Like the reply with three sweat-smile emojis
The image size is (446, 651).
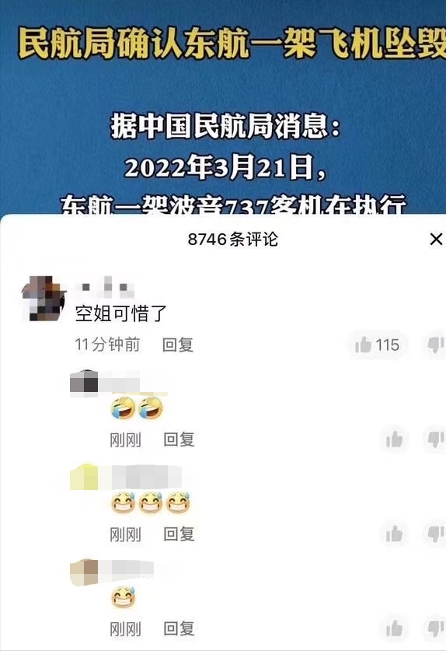pos(394,534)
